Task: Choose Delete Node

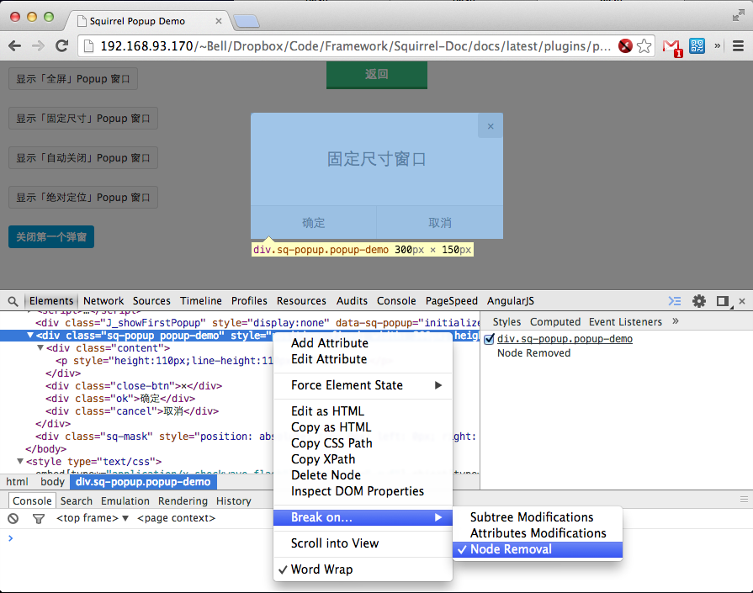Action: click(363, 475)
